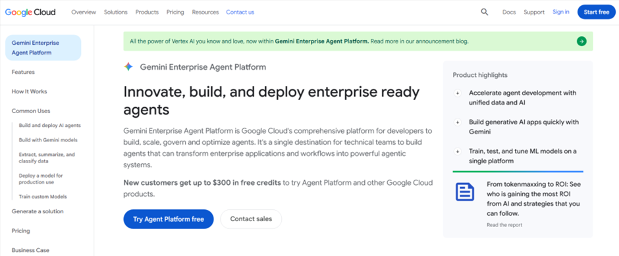Click the Innovate, build, and deploy heading
The width and height of the screenshot is (619, 256).
271,101
